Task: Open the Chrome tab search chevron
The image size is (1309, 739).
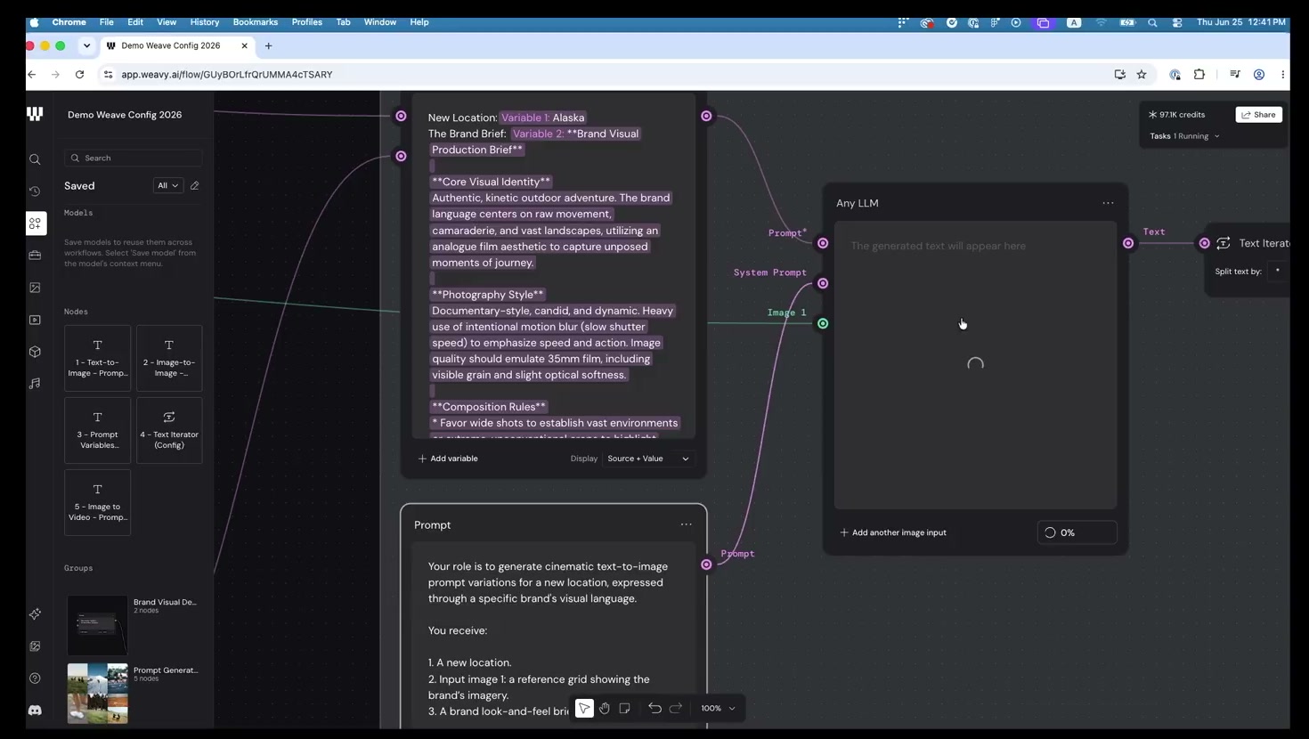Action: click(x=86, y=45)
